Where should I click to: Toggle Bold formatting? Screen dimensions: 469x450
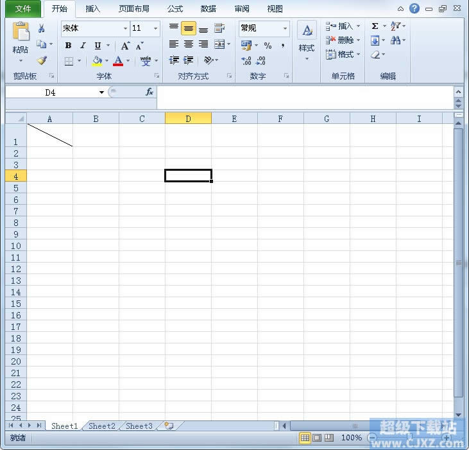68,46
